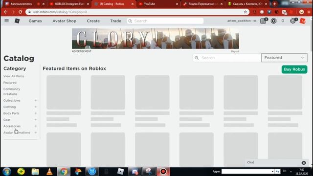
Task: Click the red screen recorder taskbar icon
Action: (x=163, y=172)
